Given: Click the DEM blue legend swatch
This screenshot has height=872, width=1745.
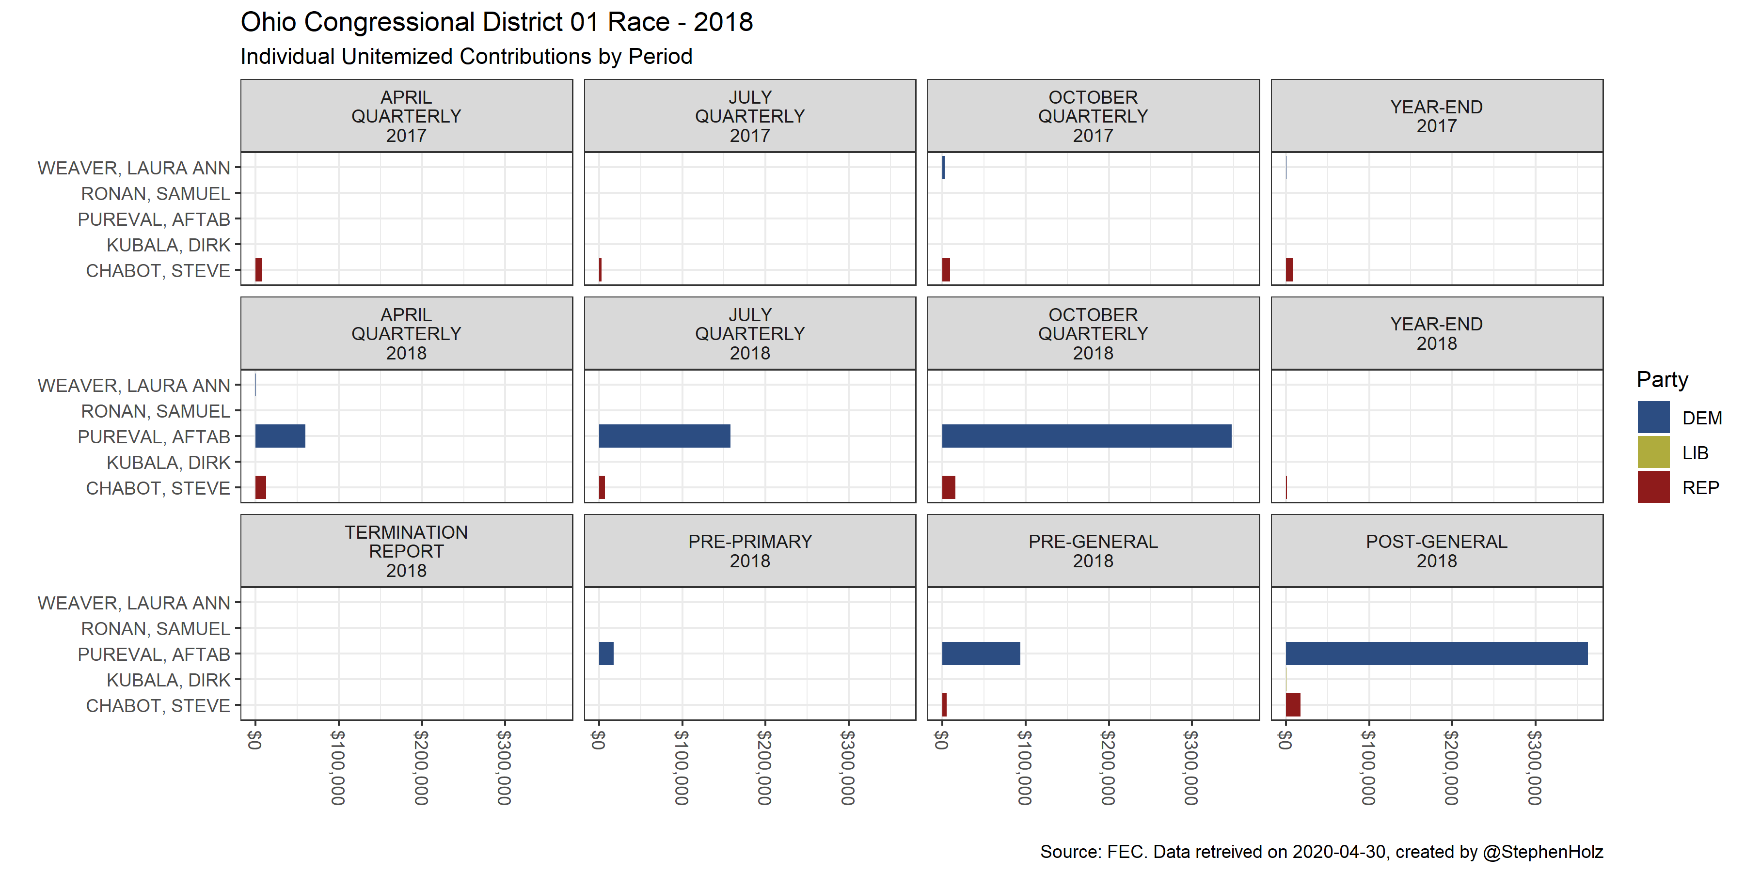Looking at the screenshot, I should click(1653, 417).
